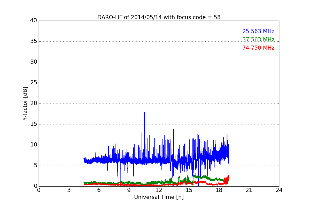310x207 pixels.
Task: Click the Y-factor [dB] axis label
Action: coord(25,103)
